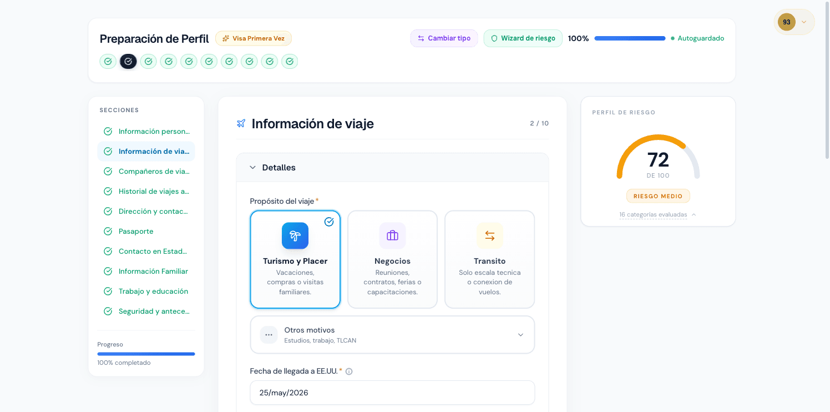This screenshot has height=412, width=830.
Task: Click the dark highlighted second step circle
Action: (x=128, y=61)
